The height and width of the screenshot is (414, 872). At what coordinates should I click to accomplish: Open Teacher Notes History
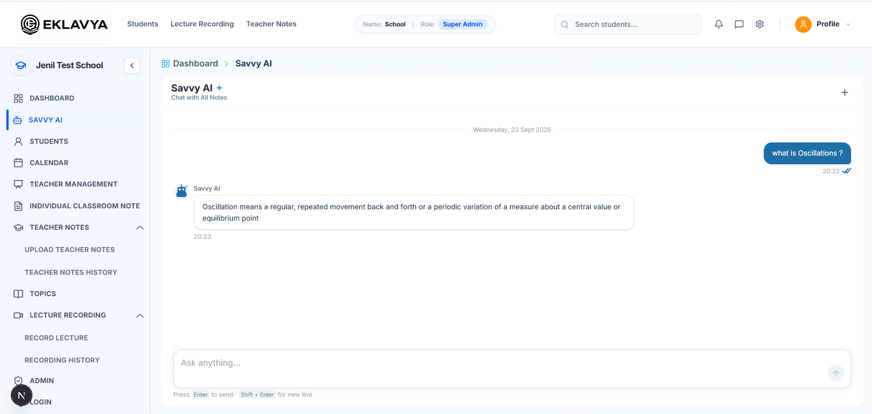71,273
